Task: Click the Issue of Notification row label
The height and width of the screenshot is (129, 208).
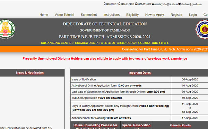Action: point(84,79)
